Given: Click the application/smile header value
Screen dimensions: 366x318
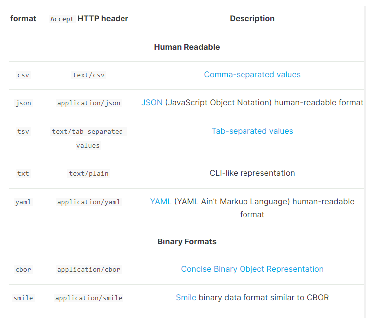Looking at the screenshot, I should coord(89,298).
